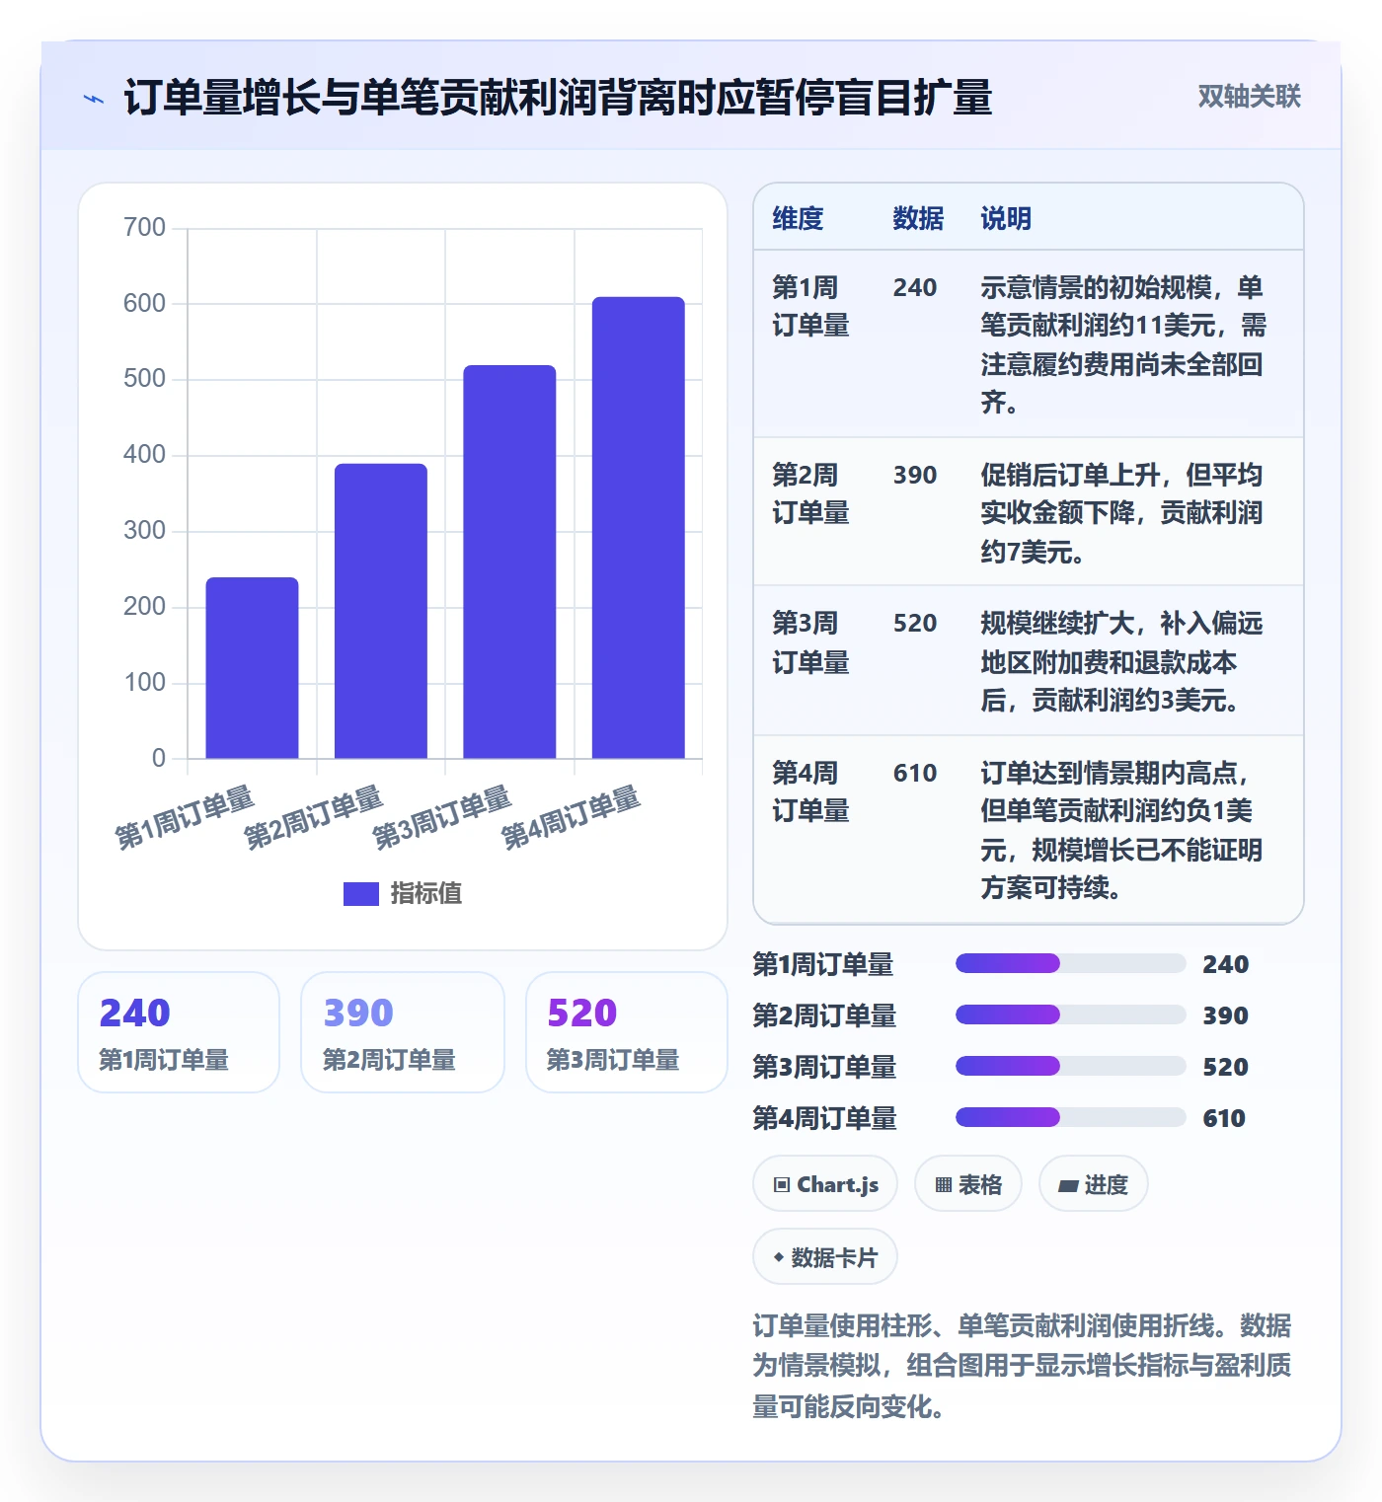Screen dimensions: 1382x1502
Task: Toggle the 指标值 legend color swatch
Action: [361, 893]
